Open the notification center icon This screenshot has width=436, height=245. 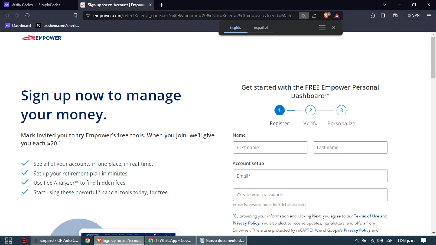click(424, 241)
